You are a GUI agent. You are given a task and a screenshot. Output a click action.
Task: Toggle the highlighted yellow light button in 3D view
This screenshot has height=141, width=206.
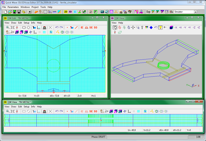[160, 27]
